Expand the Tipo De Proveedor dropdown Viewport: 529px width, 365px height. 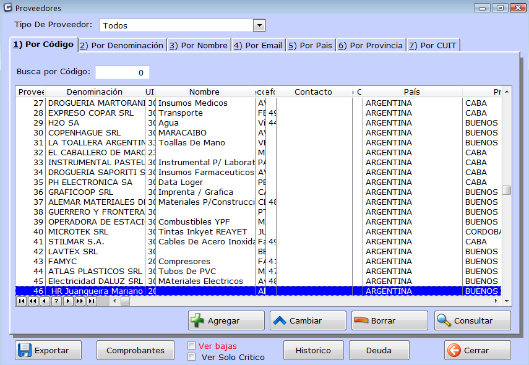coord(259,25)
